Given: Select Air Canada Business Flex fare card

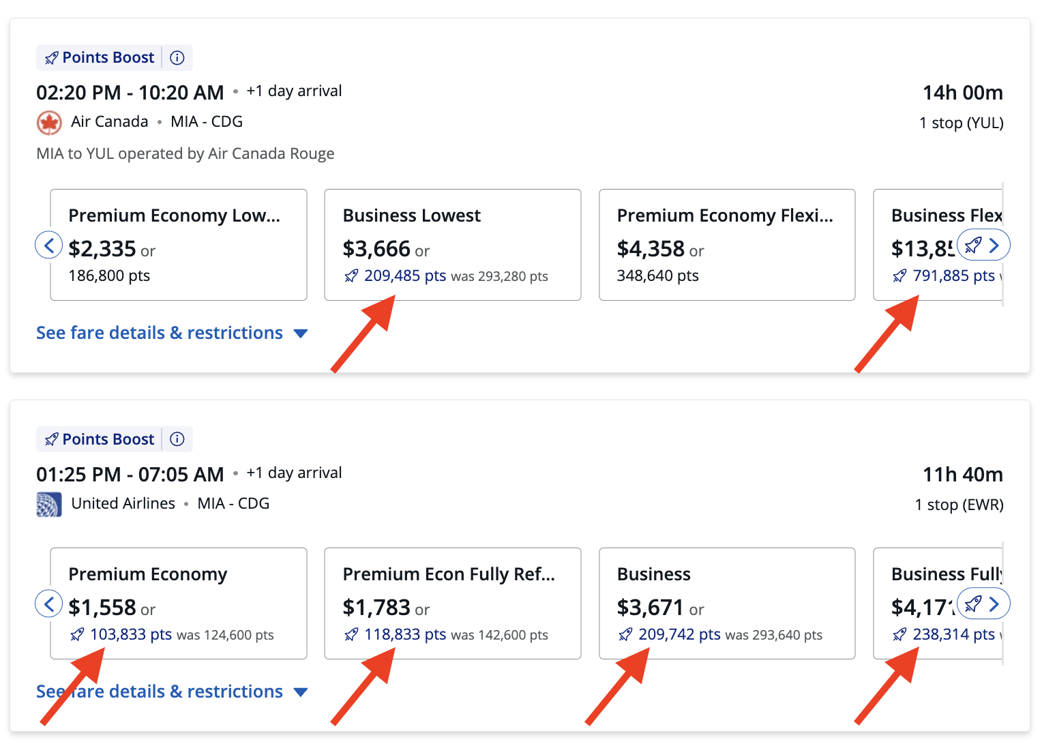Looking at the screenshot, I should coord(938,245).
